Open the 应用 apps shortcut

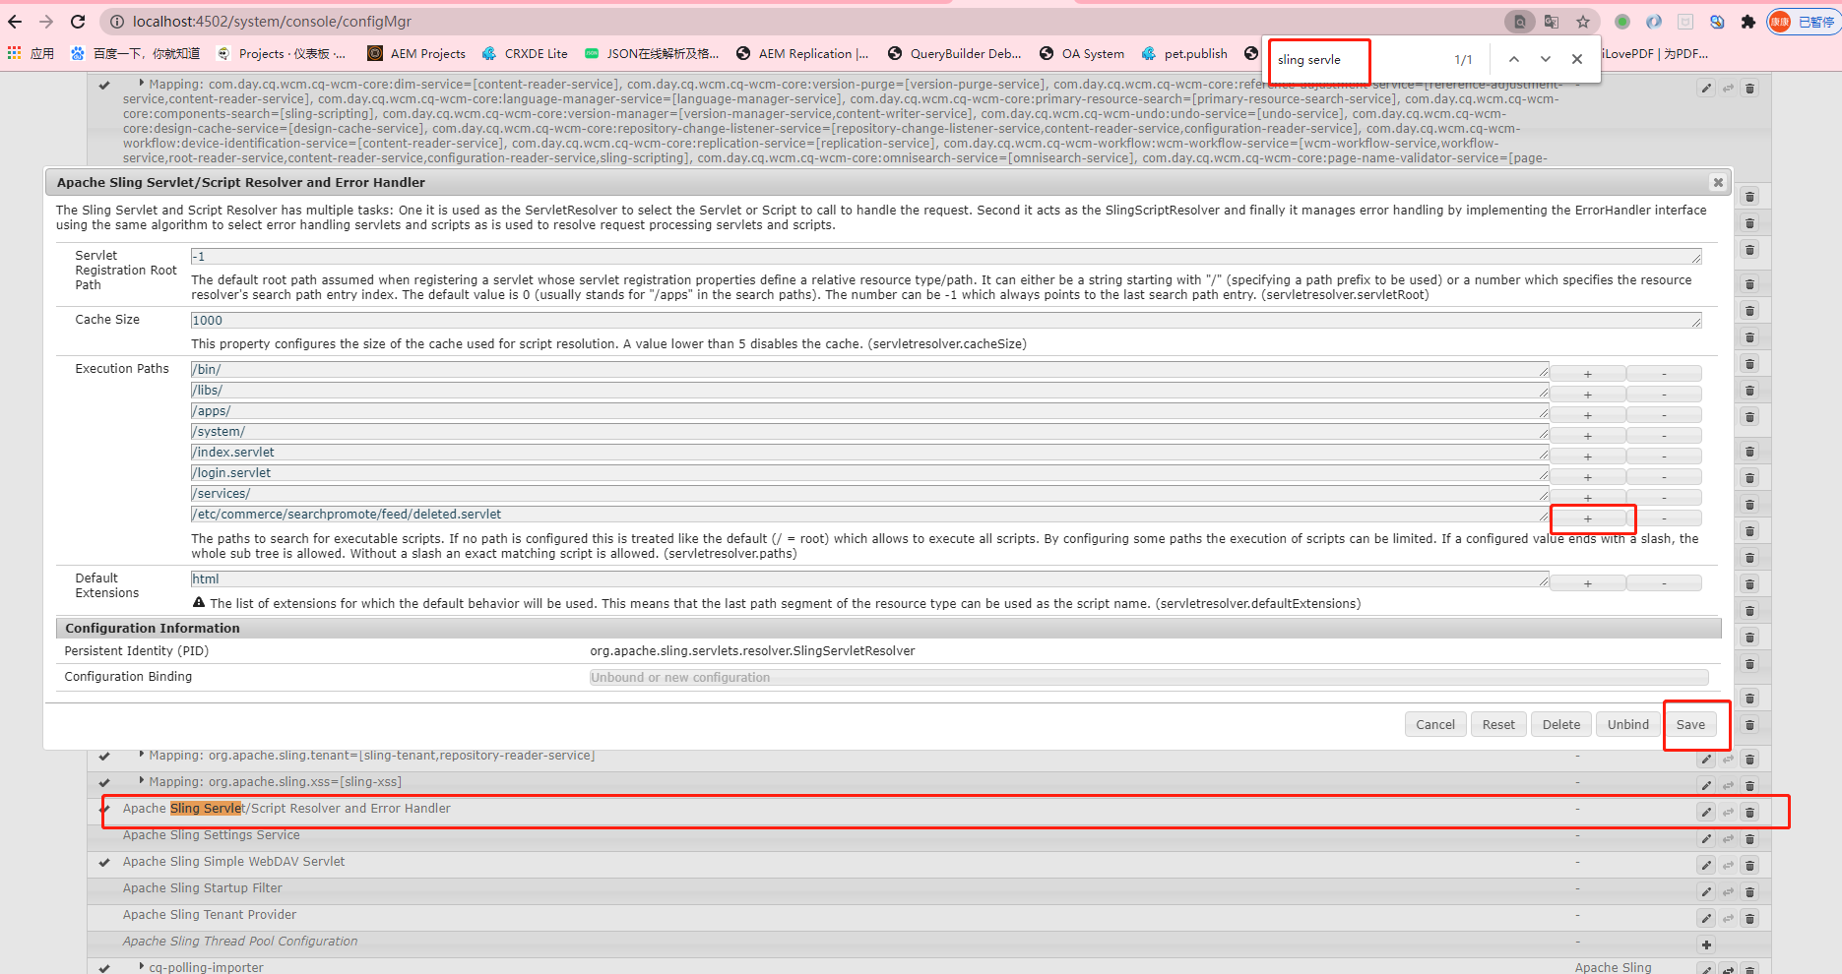click(31, 53)
